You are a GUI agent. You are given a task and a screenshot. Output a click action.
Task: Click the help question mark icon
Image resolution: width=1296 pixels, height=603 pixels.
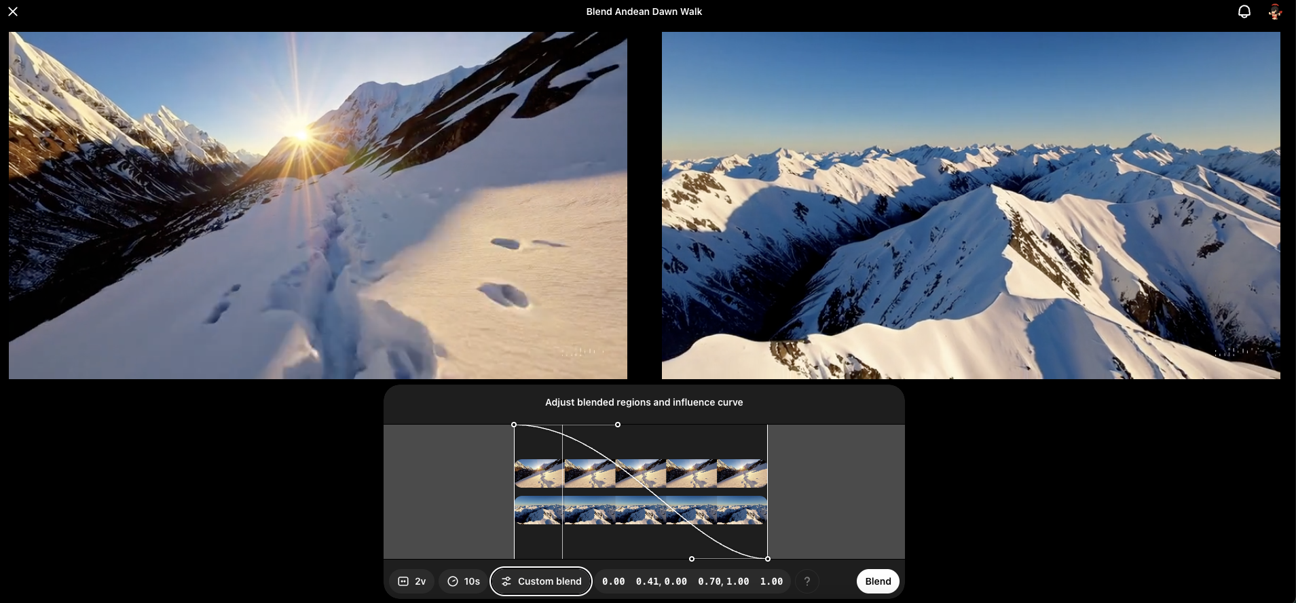coord(807,581)
